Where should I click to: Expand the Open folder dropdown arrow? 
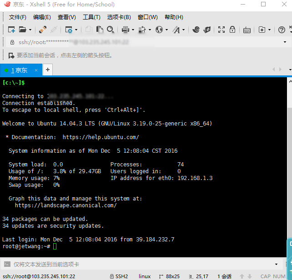tap(30, 30)
